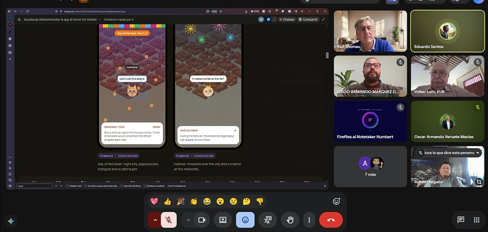The image size is (488, 232).
Task: Click the find-in-page search field
Action: [34, 186]
